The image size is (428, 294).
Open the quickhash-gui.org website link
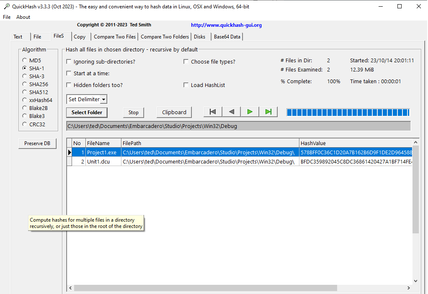coord(226,25)
